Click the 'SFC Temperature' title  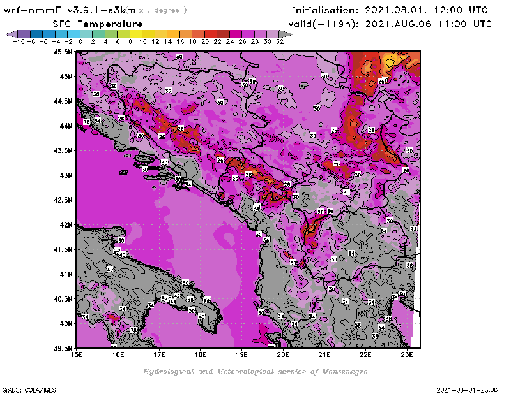pyautogui.click(x=98, y=24)
